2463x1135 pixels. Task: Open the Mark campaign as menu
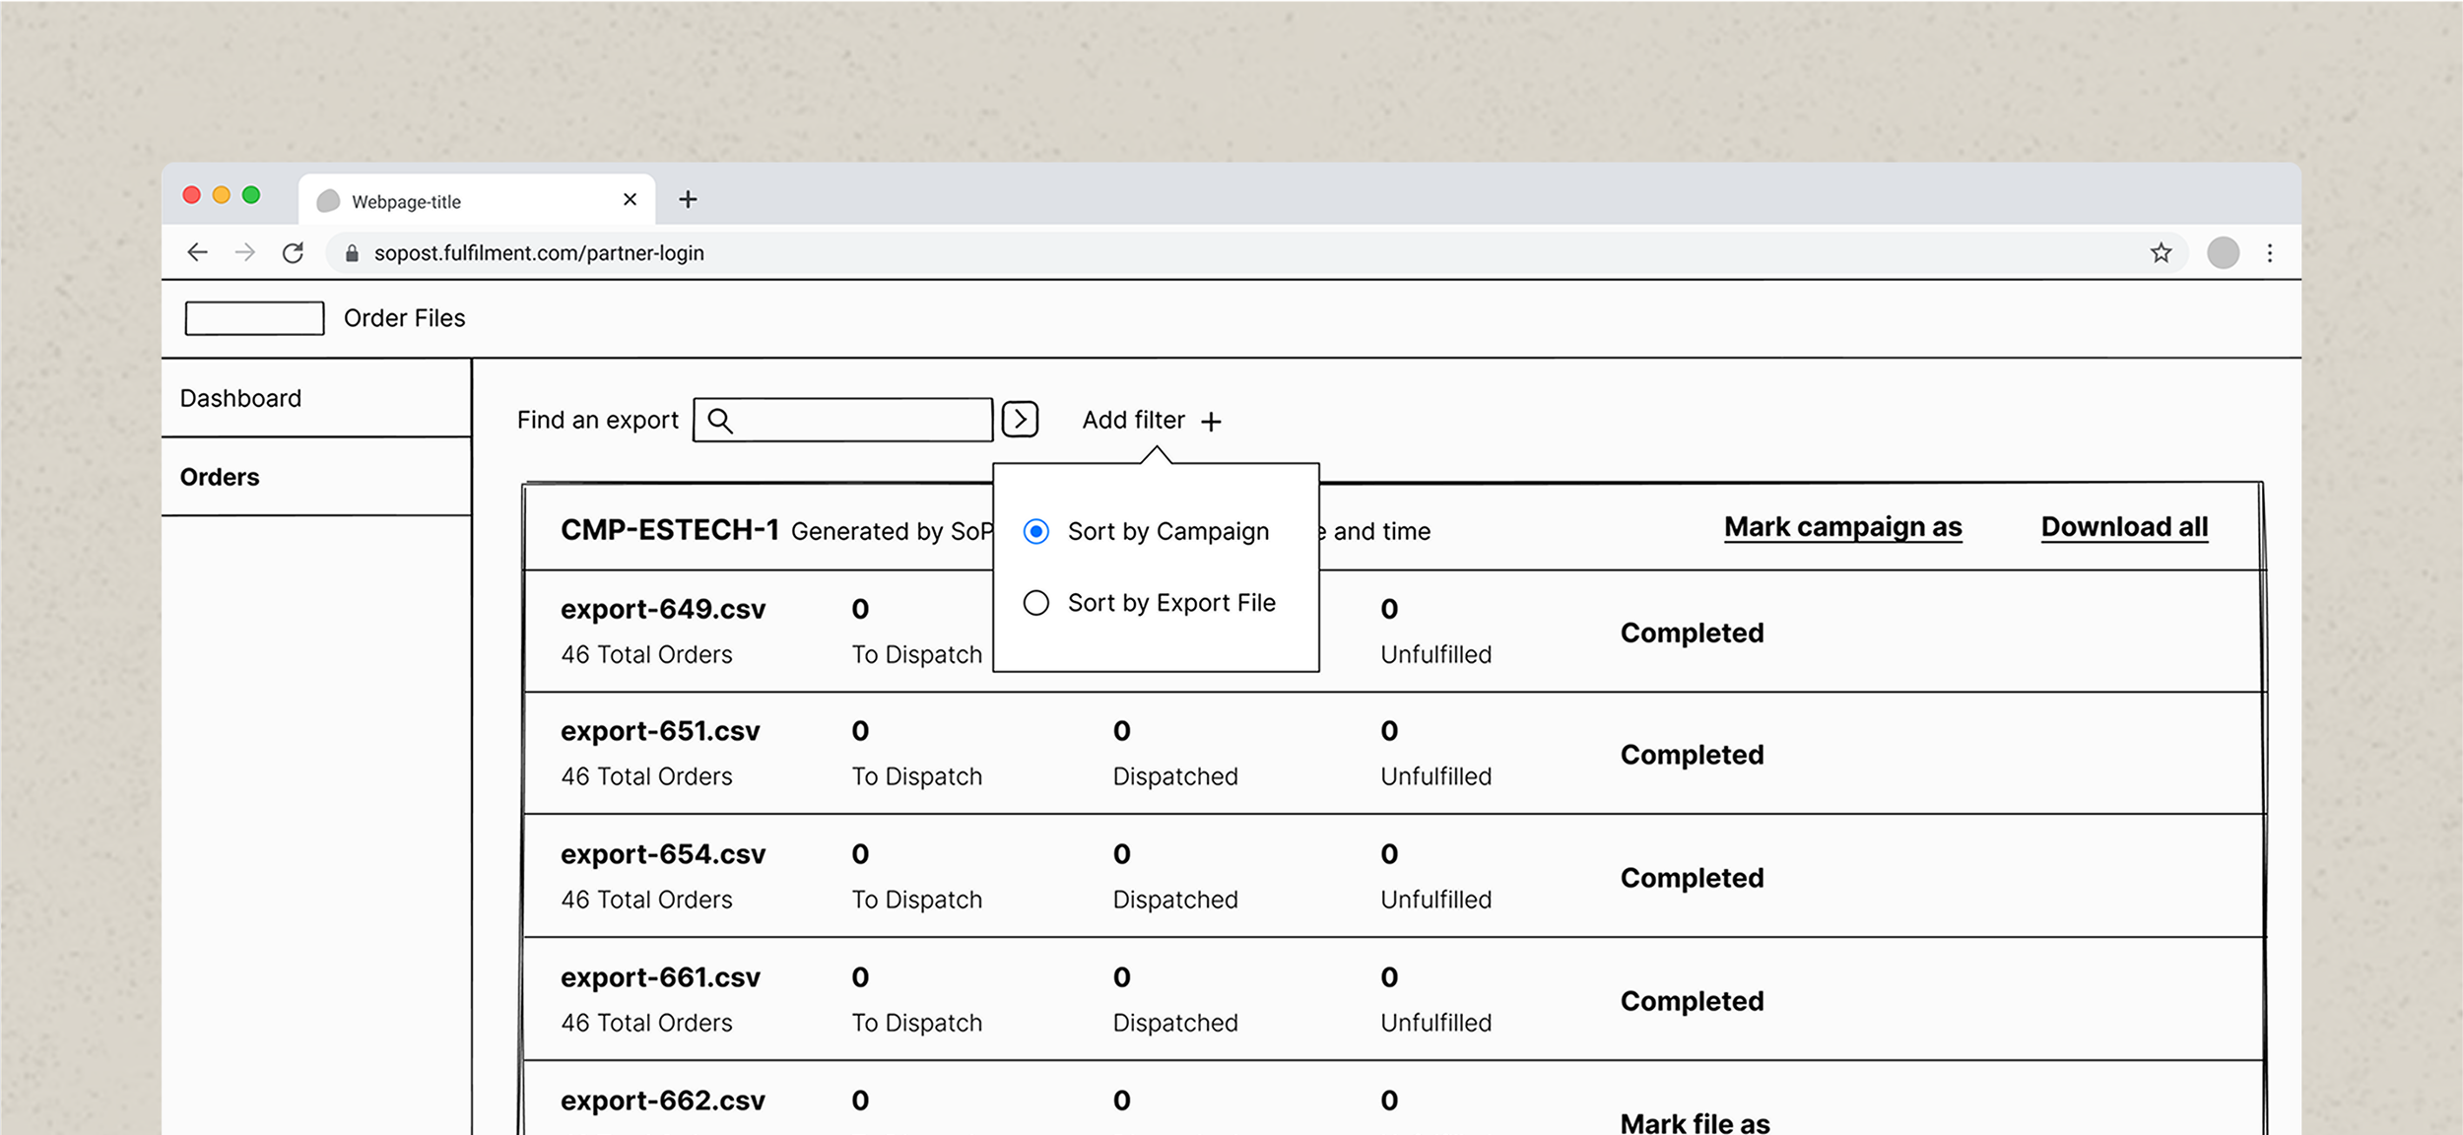click(1842, 527)
